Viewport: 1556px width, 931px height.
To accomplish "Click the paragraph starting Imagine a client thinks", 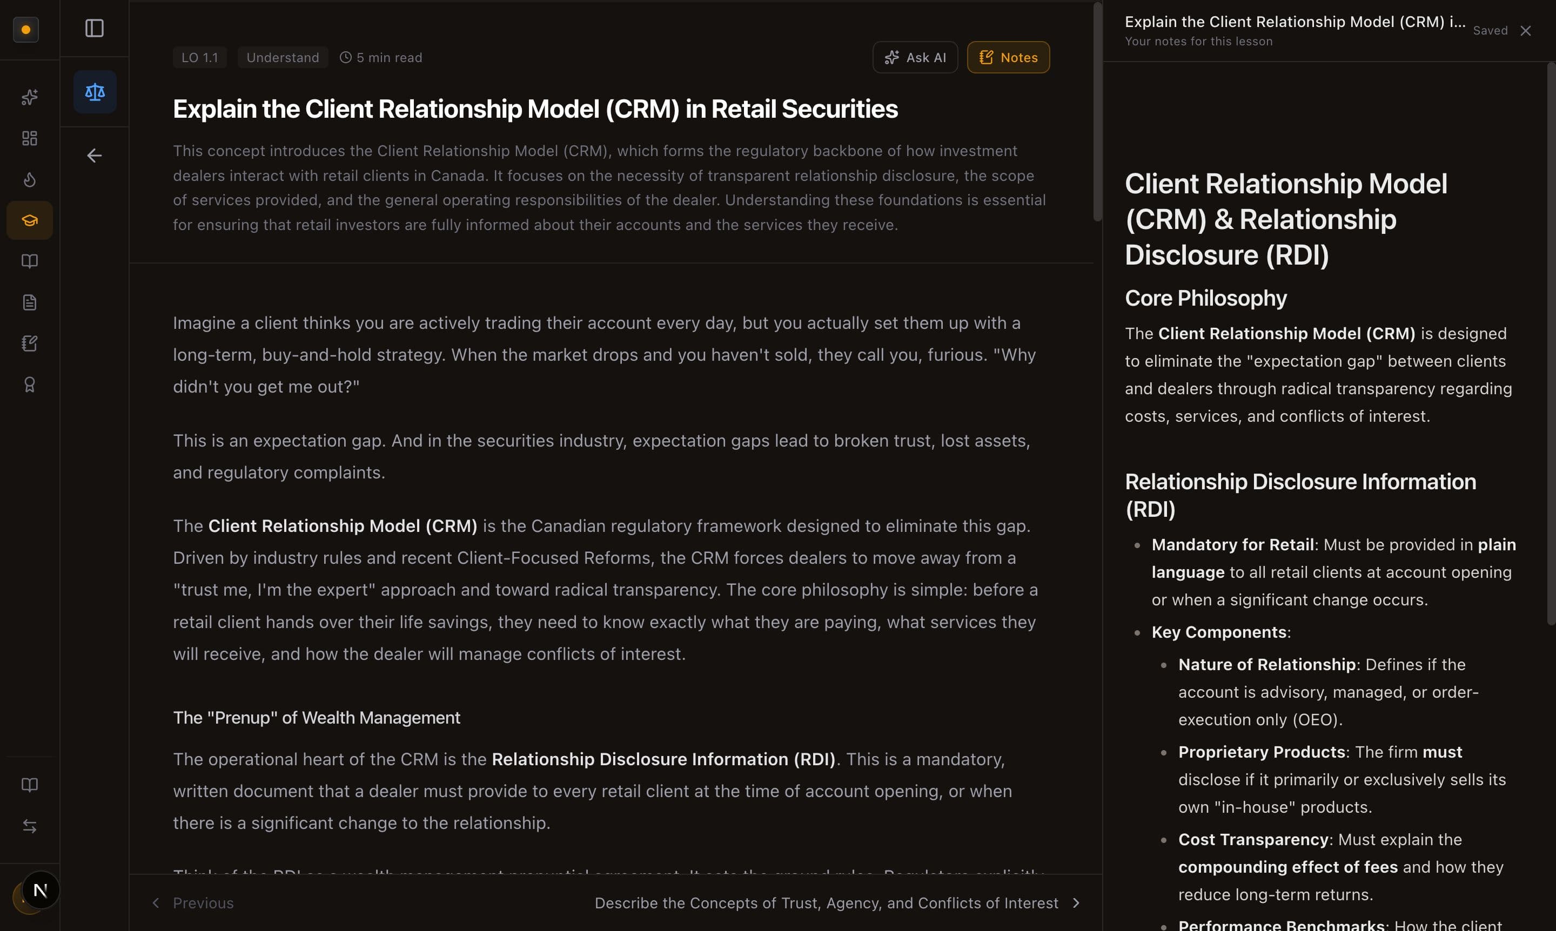I will pos(605,354).
